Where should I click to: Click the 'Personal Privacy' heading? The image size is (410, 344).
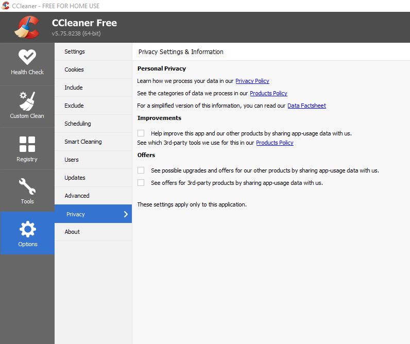tap(161, 68)
